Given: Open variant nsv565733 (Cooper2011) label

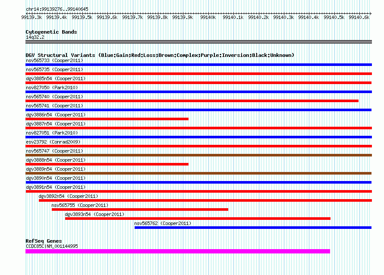Looking at the screenshot, I should pos(54,60).
